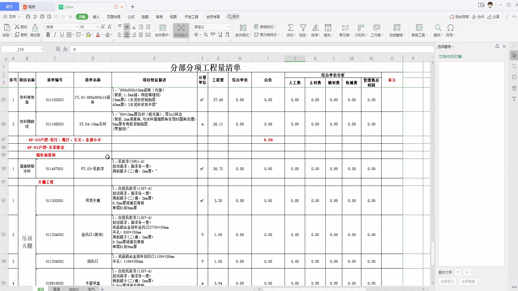Switch to the 给排水 sheet tab
Viewport: 518px width, 291px height.
pos(74,289)
